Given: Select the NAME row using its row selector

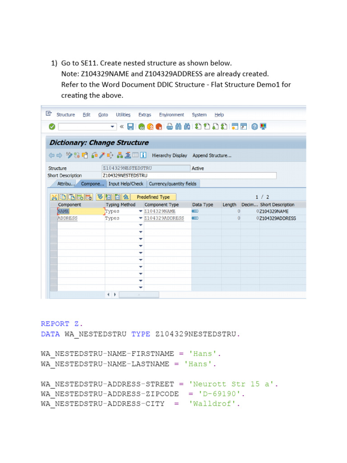Looking at the screenshot, I should coord(54,211).
